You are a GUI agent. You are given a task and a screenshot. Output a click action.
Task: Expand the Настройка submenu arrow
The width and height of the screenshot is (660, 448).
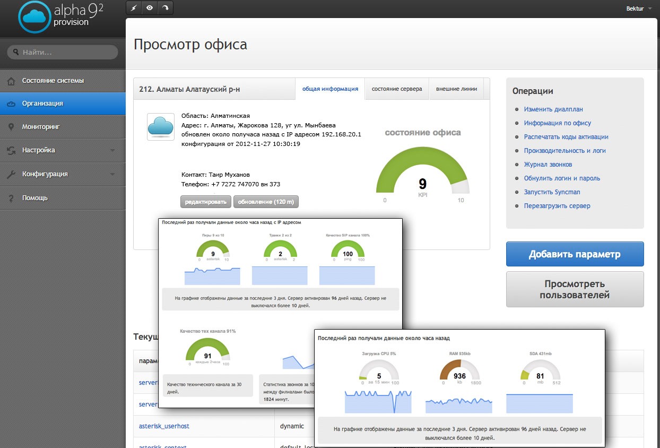tap(112, 151)
